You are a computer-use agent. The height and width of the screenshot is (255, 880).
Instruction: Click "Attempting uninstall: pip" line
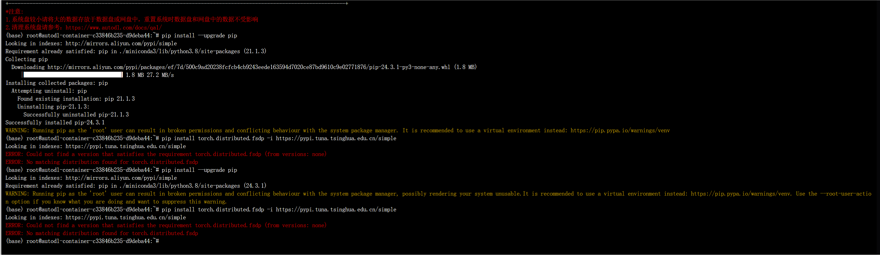click(x=49, y=91)
